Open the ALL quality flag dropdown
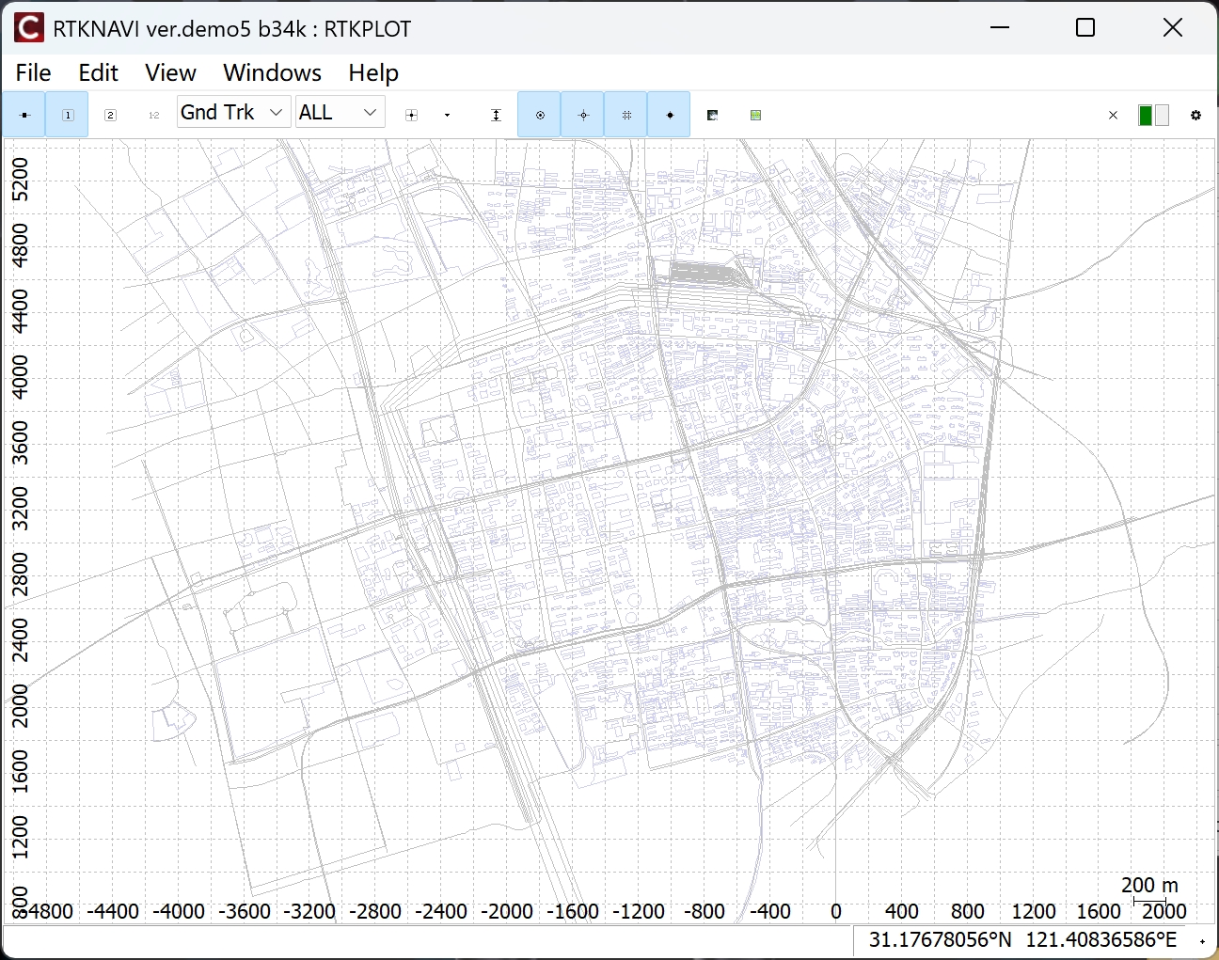This screenshot has height=960, width=1219. [x=340, y=112]
